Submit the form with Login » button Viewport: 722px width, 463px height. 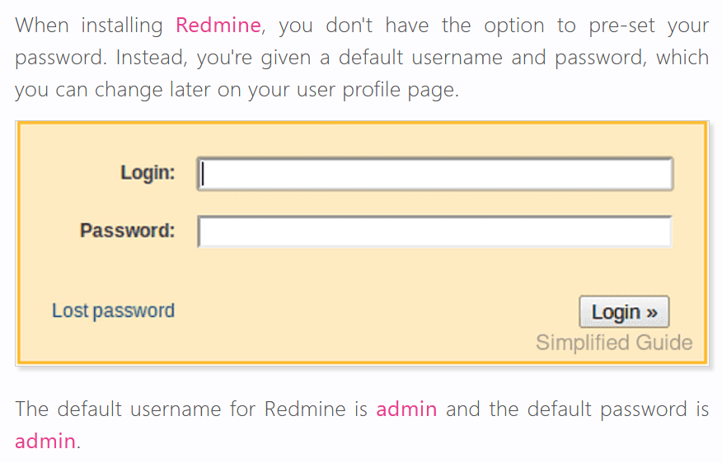tap(624, 311)
